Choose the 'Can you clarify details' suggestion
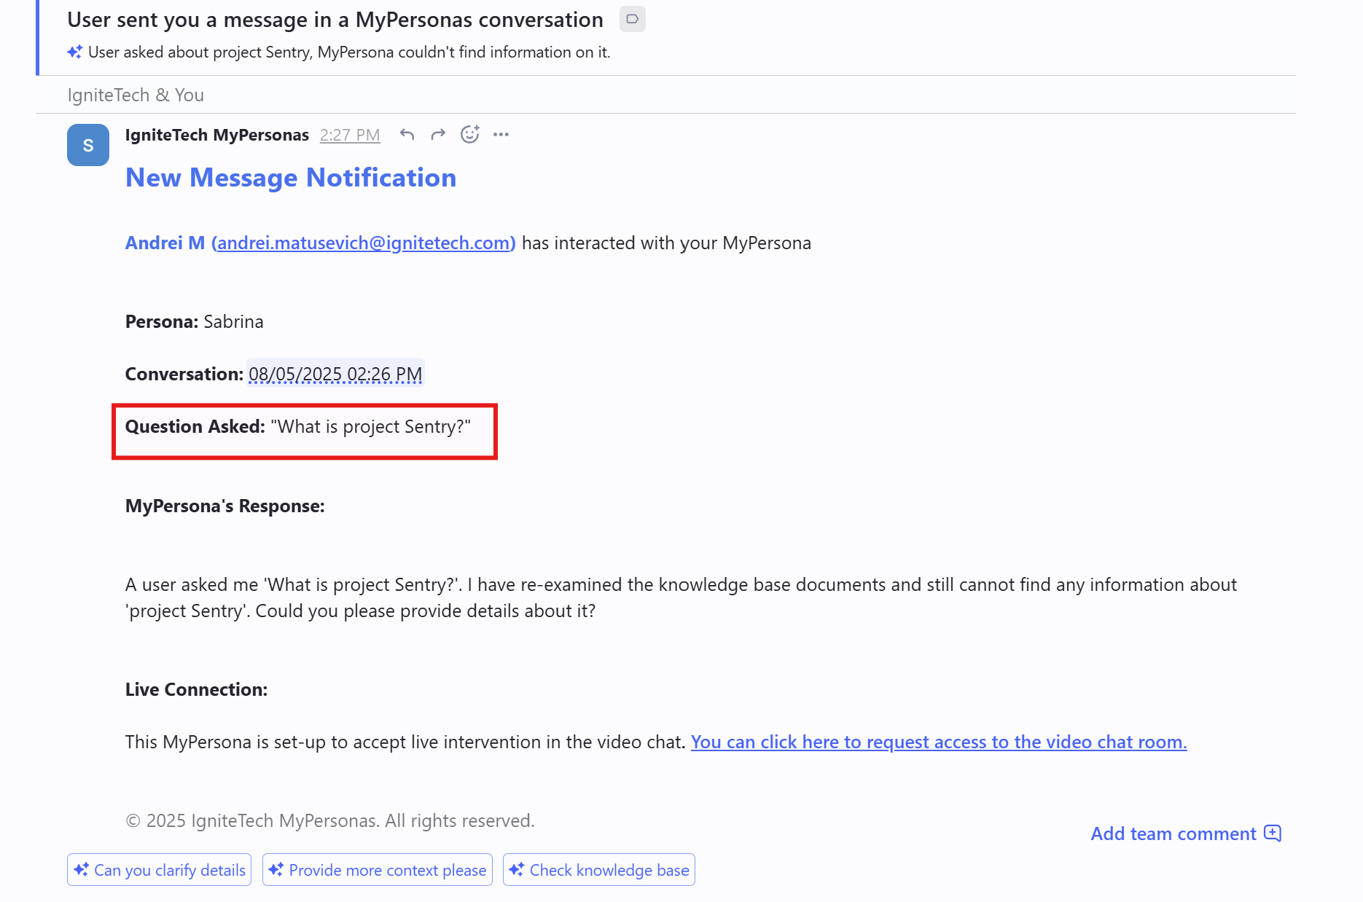This screenshot has height=902, width=1363. click(159, 870)
